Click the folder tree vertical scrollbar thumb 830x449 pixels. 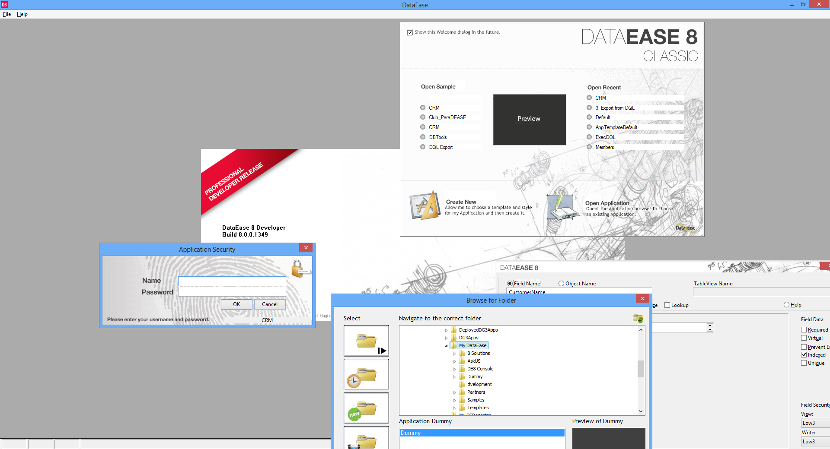[641, 369]
